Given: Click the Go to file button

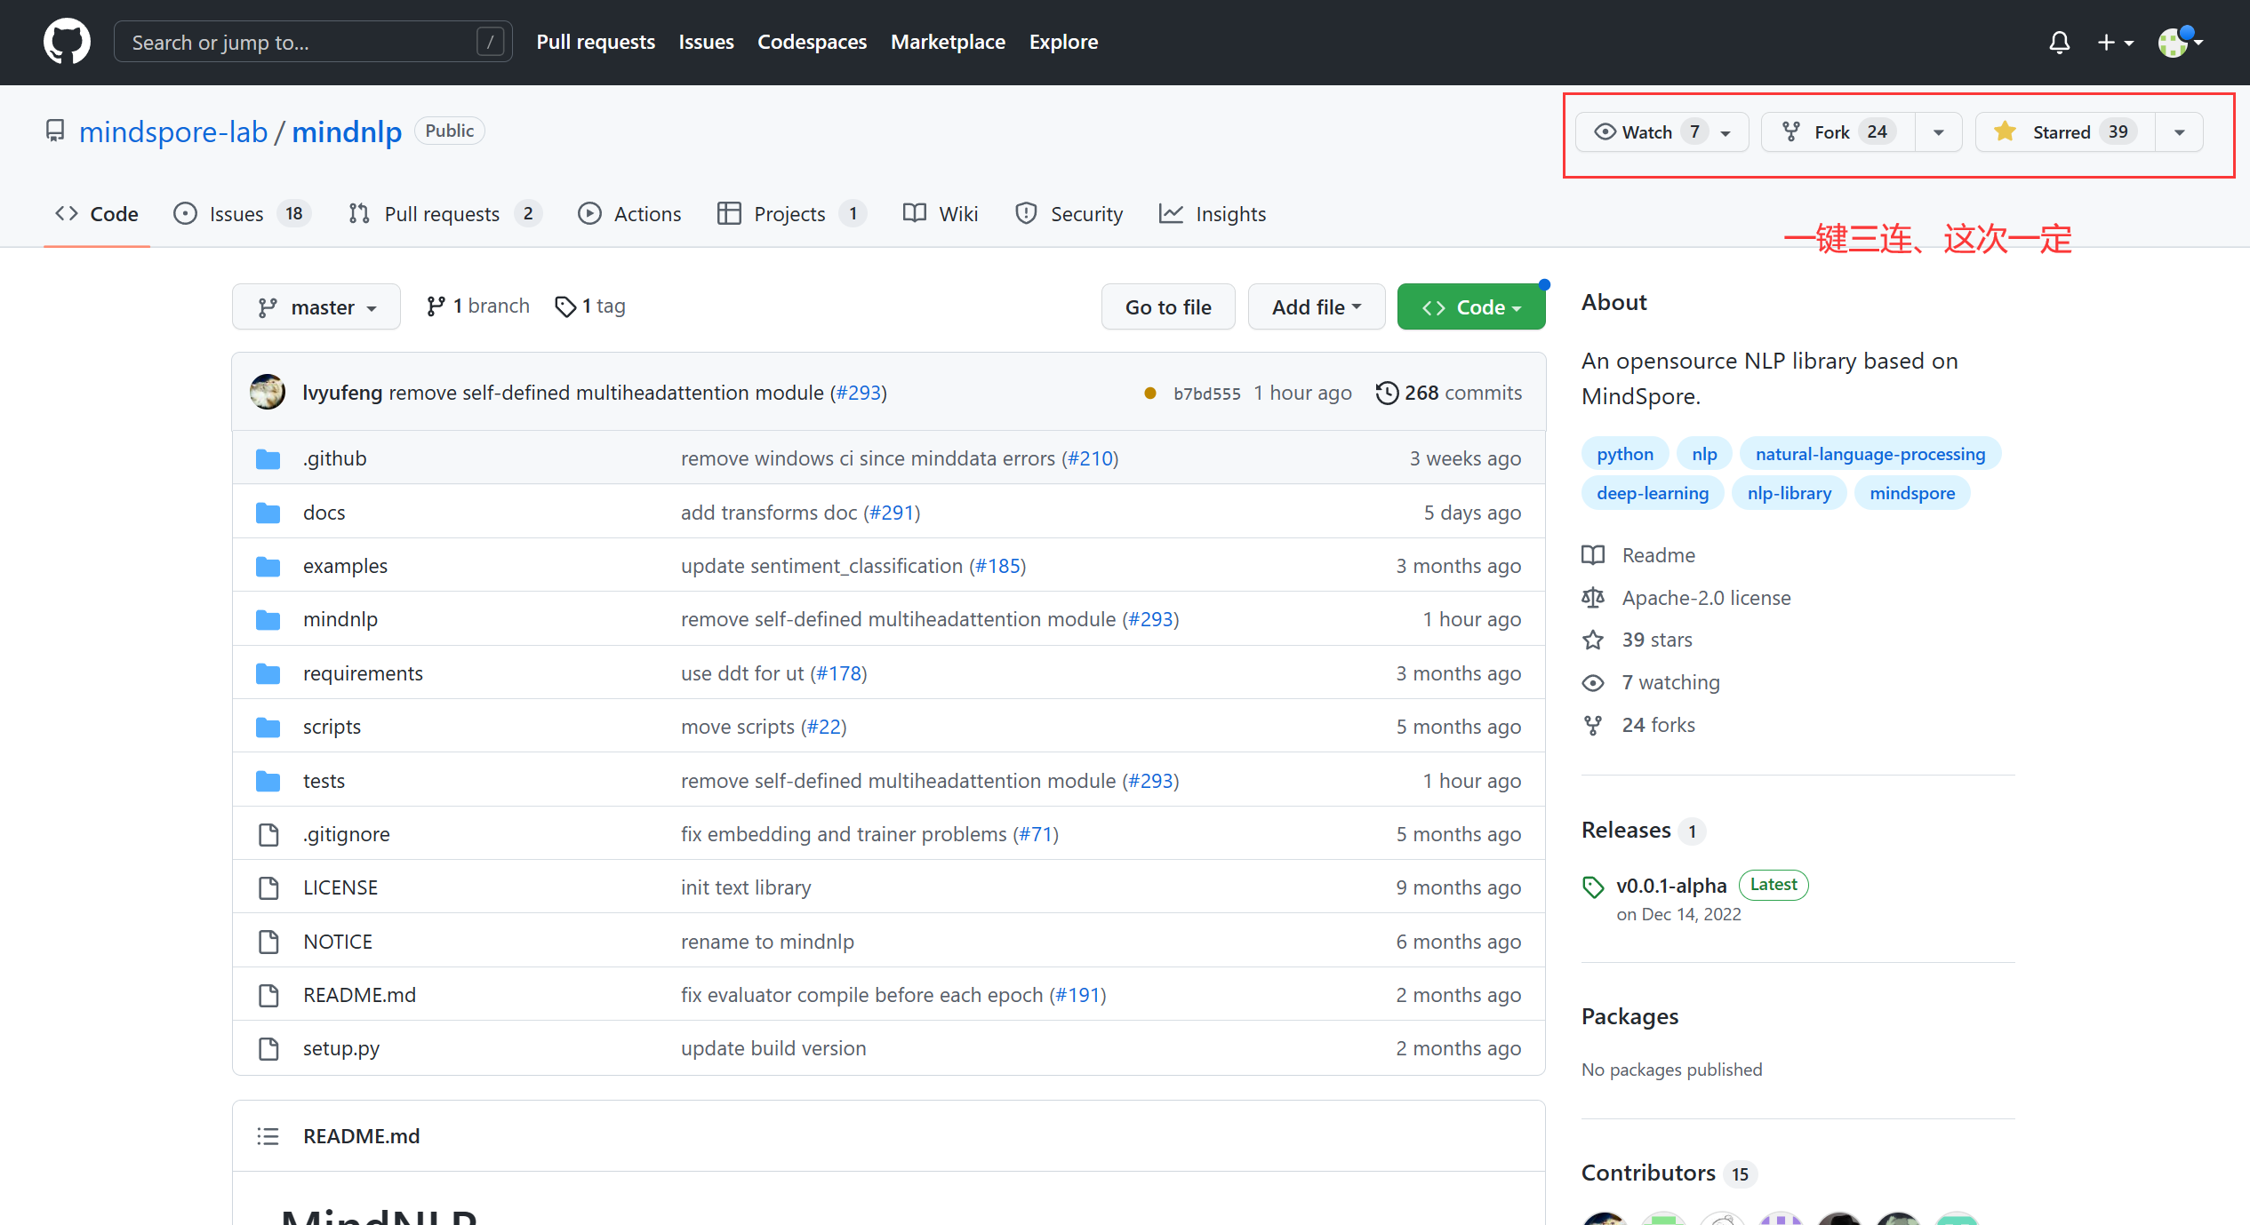Looking at the screenshot, I should pyautogui.click(x=1168, y=307).
